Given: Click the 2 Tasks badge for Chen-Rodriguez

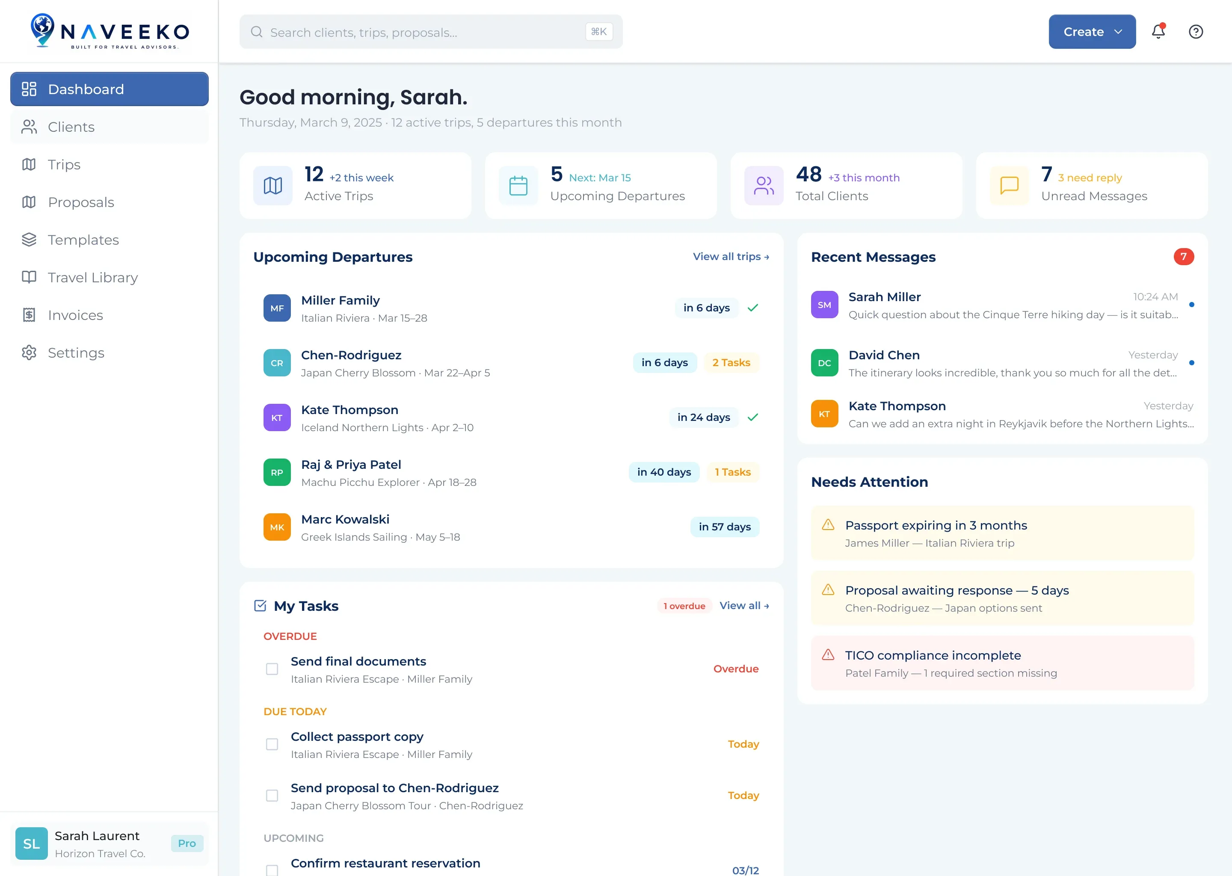Looking at the screenshot, I should coord(731,362).
